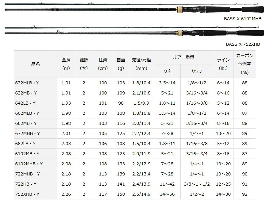Click the BASS X 6102MHB rod image

click(134, 8)
